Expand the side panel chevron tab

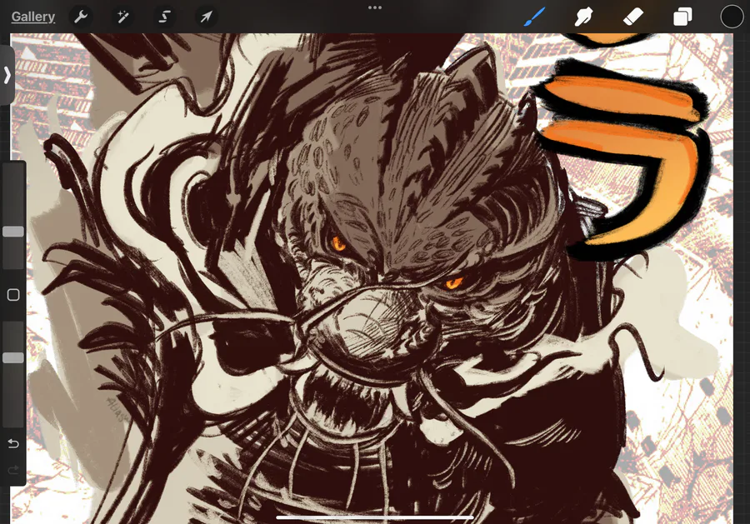click(x=7, y=75)
